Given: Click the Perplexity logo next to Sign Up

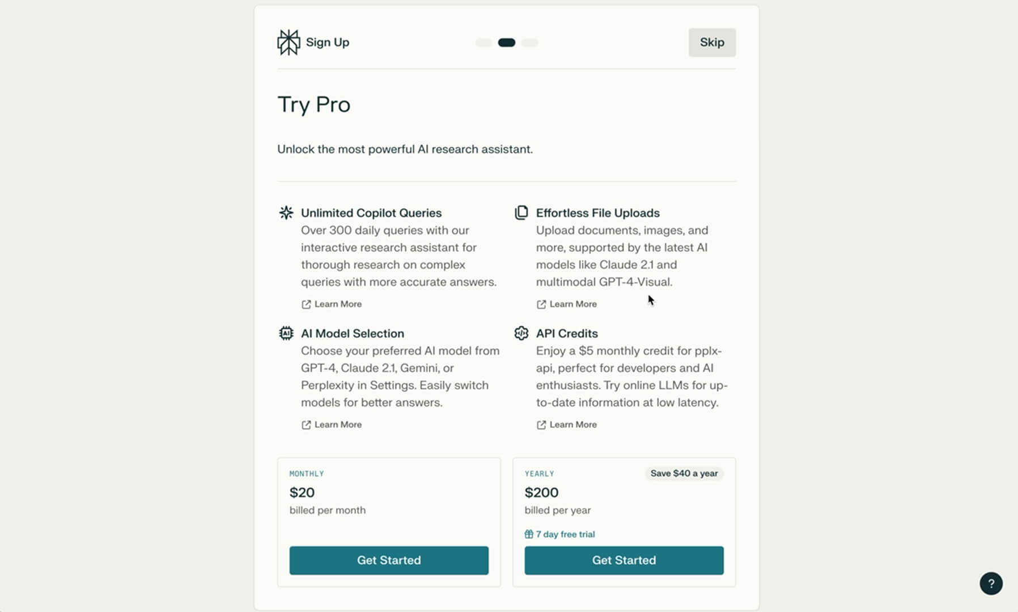Looking at the screenshot, I should pyautogui.click(x=289, y=41).
